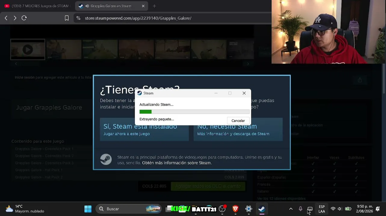This screenshot has width=386, height=216.
Task: Open Wi-Fi network settings in tray
Action: pos(333,209)
